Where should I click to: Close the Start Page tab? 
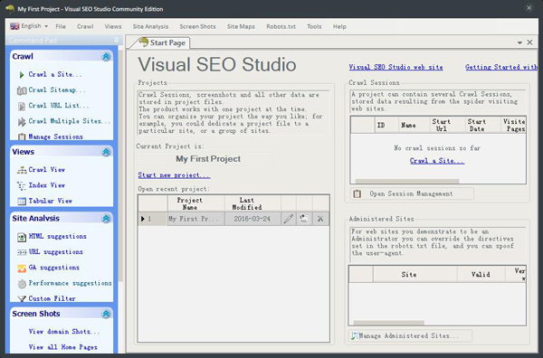pyautogui.click(x=529, y=42)
